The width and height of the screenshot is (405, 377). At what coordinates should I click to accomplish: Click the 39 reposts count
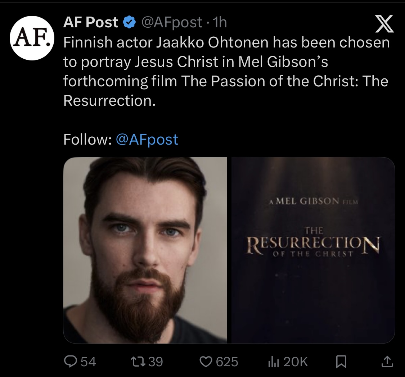tap(156, 362)
